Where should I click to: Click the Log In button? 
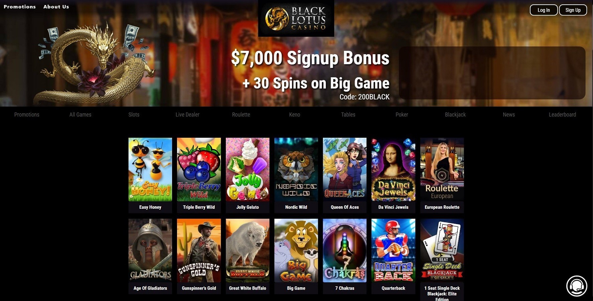544,10
